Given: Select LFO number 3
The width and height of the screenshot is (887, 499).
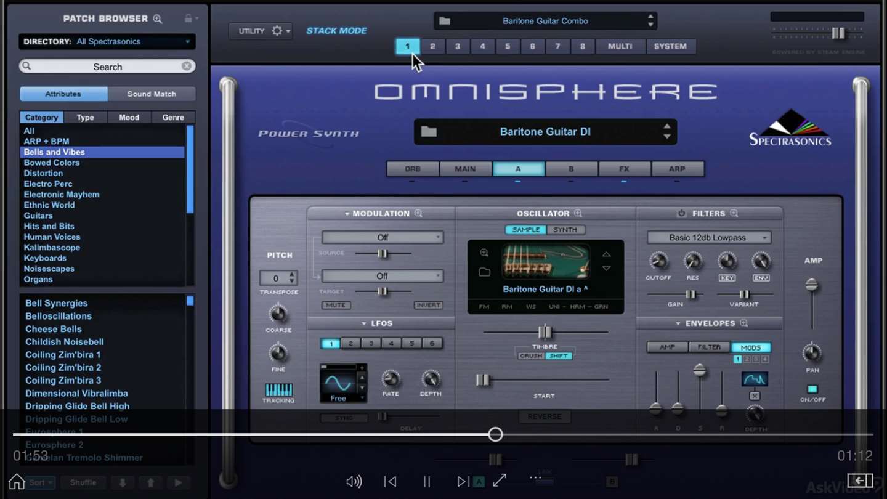Looking at the screenshot, I should (371, 344).
